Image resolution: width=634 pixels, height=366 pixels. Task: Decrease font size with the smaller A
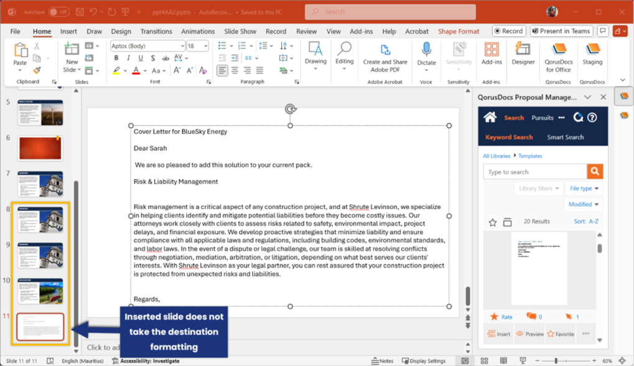click(x=189, y=70)
